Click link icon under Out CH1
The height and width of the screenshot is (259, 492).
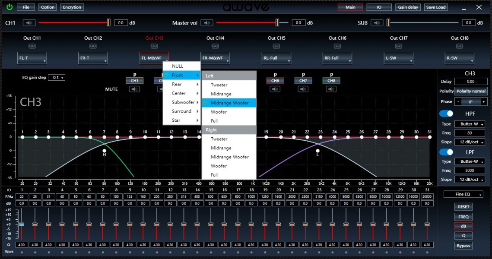click(32, 46)
